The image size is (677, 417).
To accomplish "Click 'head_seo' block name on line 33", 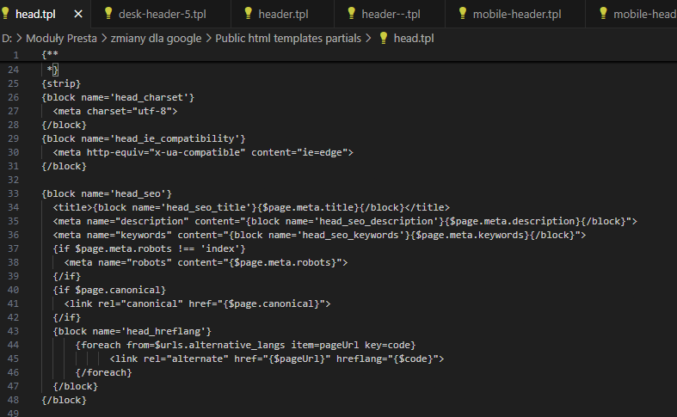I will [x=138, y=193].
